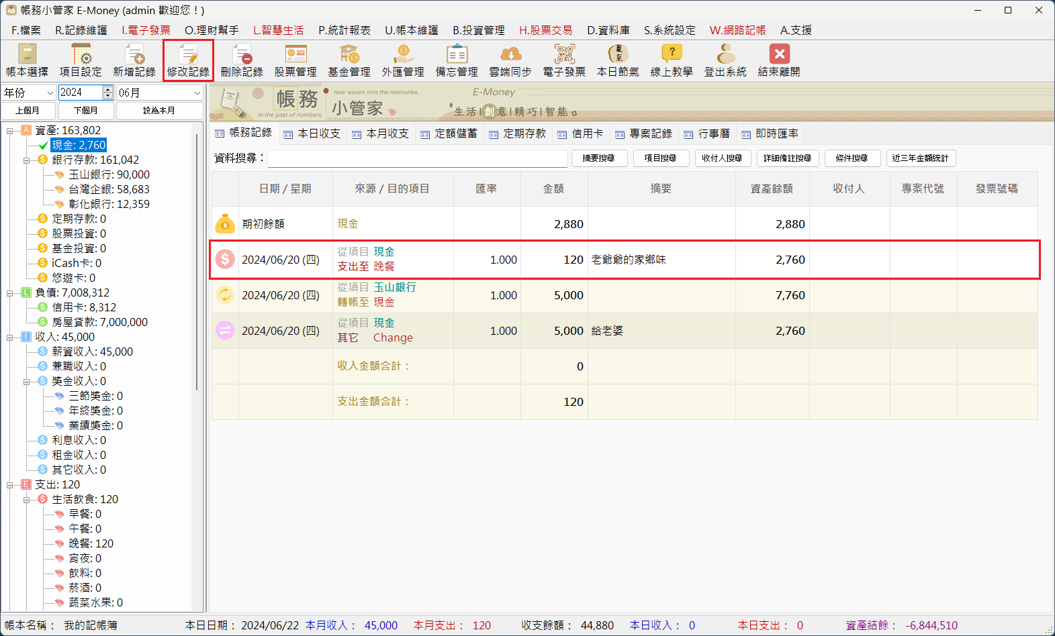The width and height of the screenshot is (1055, 636).
Task: Select 房屋貸款: 7,000,000 tree item
Action: pyautogui.click(x=99, y=322)
